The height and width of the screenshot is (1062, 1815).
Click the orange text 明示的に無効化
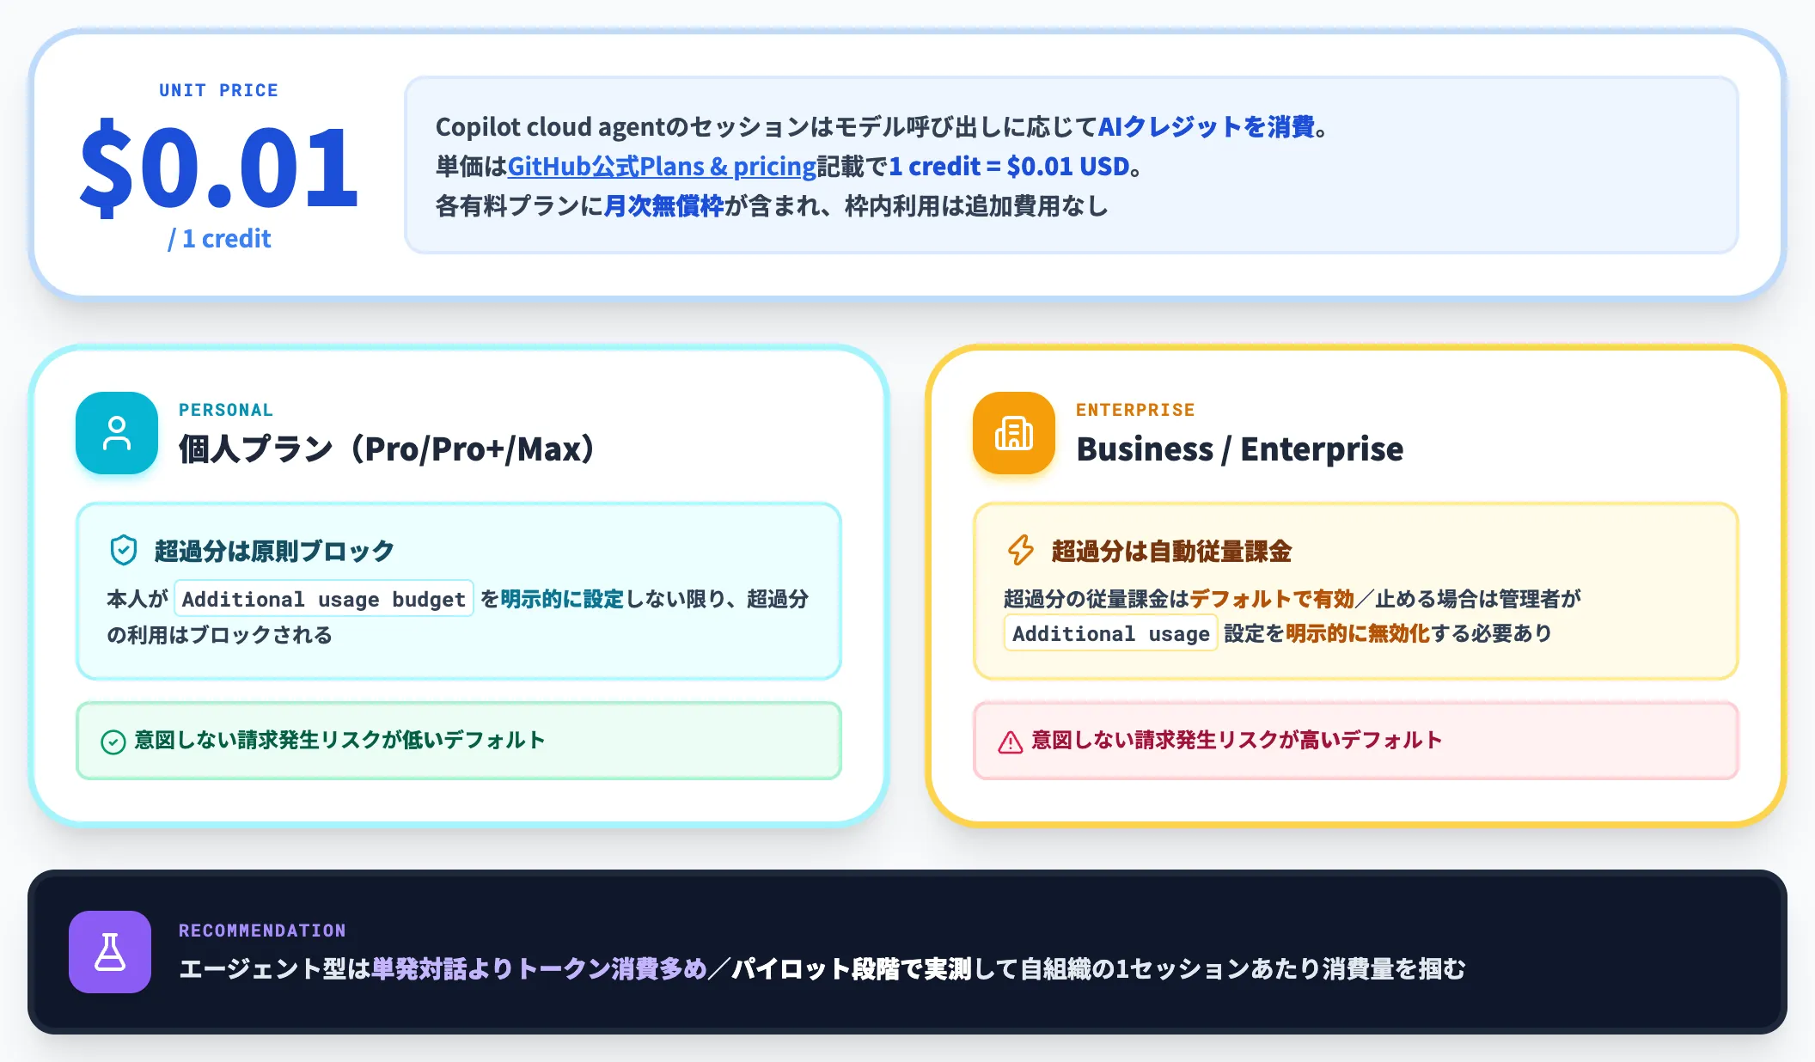(1358, 633)
